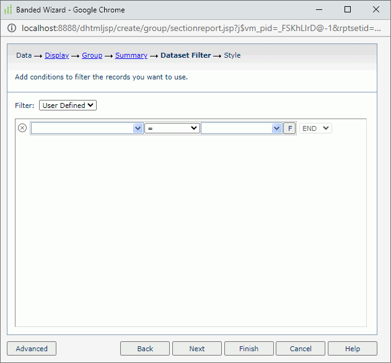Go to the Group wizard step

(x=92, y=55)
